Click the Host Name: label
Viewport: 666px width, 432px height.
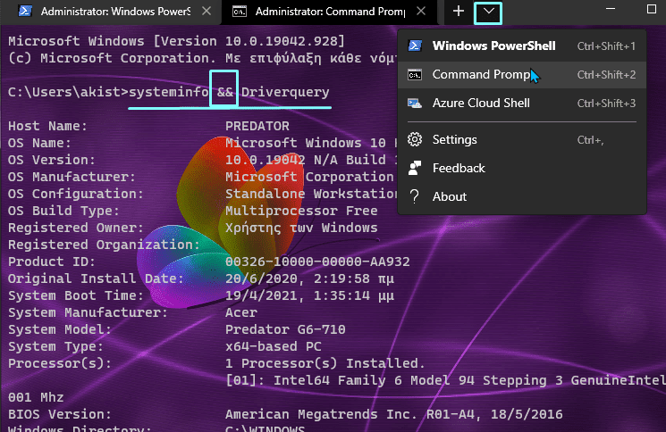(x=47, y=126)
